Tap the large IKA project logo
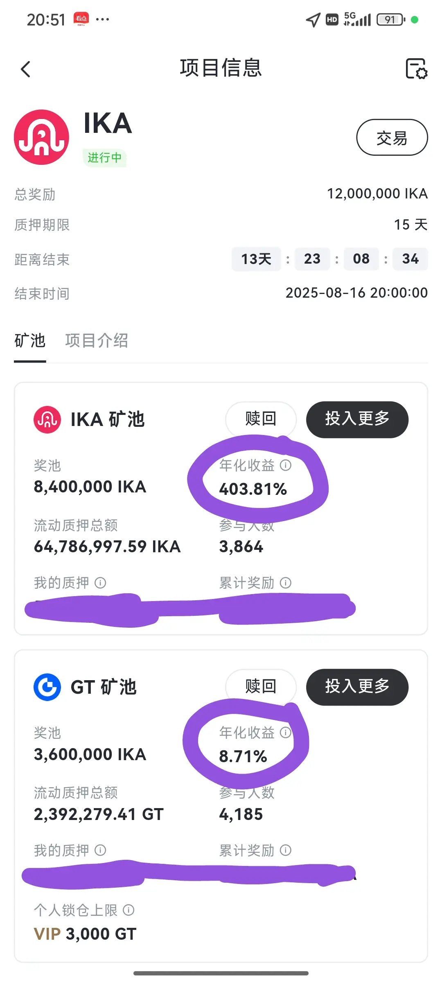This screenshot has height=984, width=442. (41, 137)
